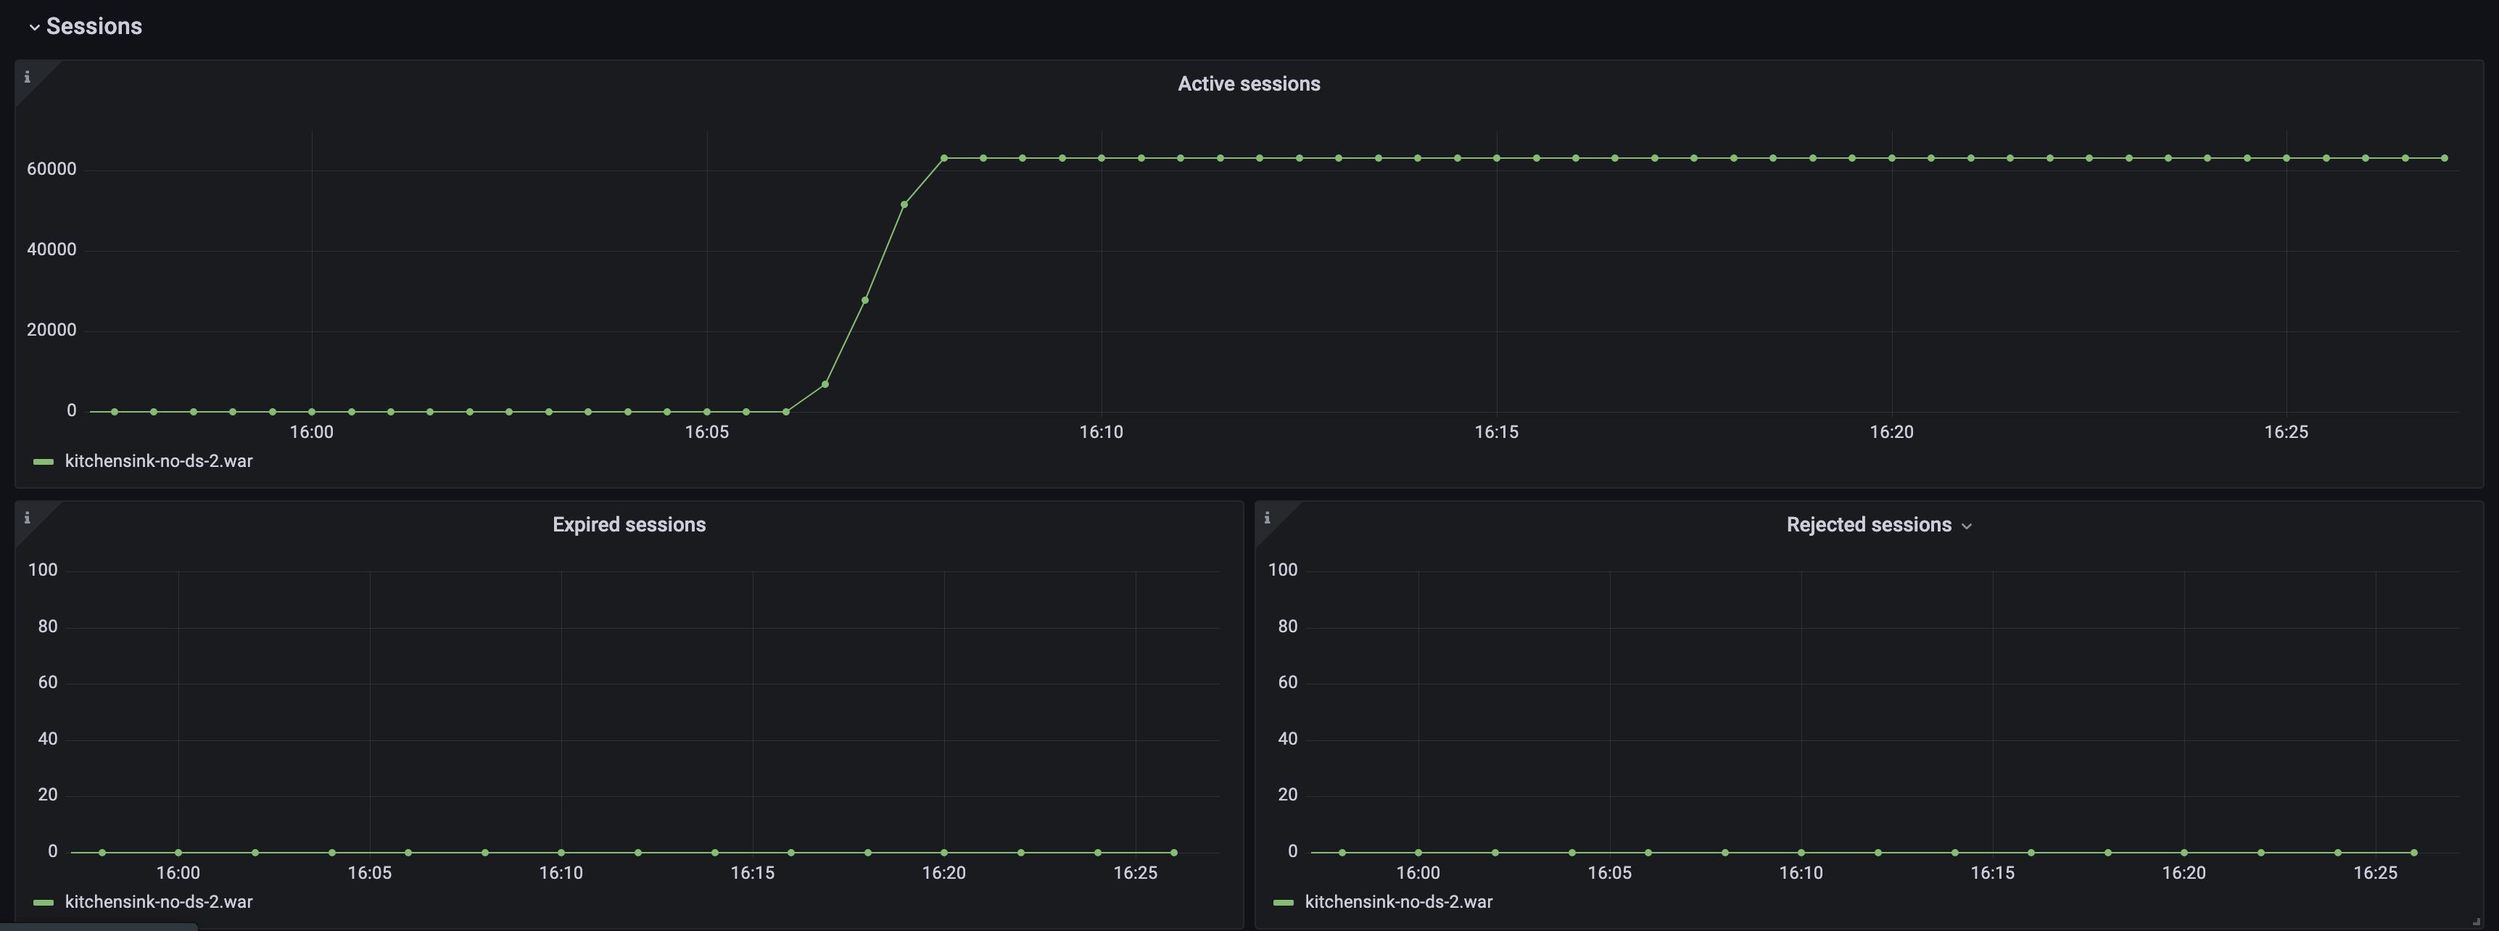
Task: Expand the chevron beside the Sessions heading
Action: click(36, 26)
